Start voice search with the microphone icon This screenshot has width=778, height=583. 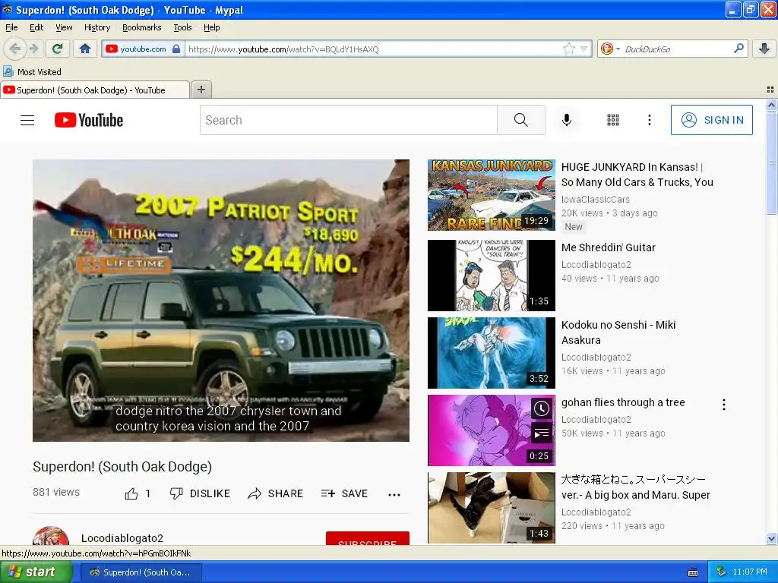tap(567, 120)
